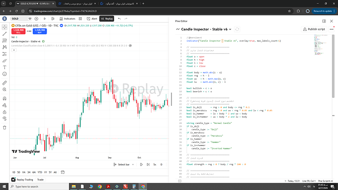This screenshot has height=190, width=338.
Task: Open a new browser tab
Action: pyautogui.click(x=143, y=3)
